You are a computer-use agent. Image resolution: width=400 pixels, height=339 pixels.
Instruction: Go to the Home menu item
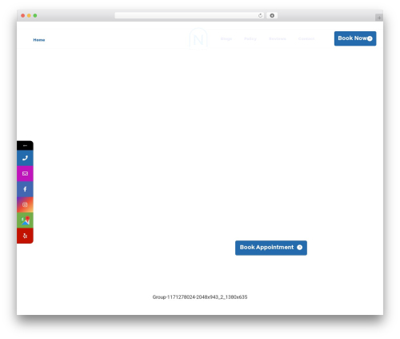click(x=39, y=40)
